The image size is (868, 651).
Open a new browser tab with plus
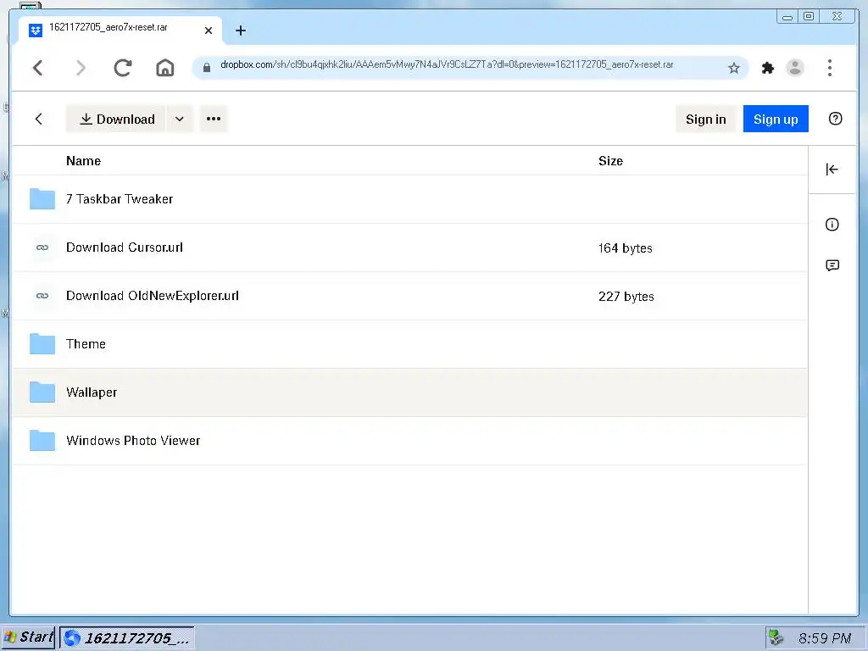(240, 31)
